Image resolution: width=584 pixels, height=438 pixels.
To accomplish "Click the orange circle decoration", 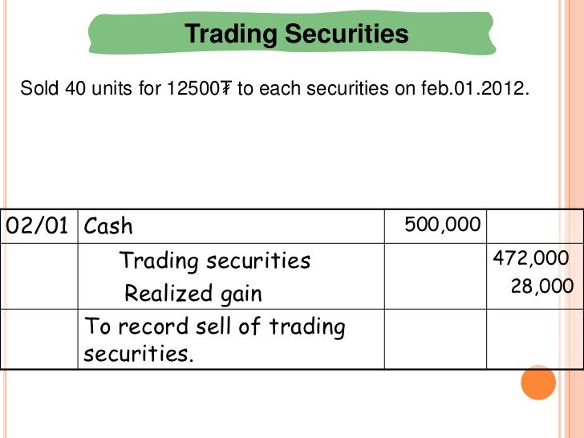I will coord(538,383).
